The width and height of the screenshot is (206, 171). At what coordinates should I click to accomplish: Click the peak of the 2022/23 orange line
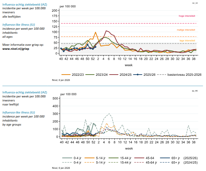click(95, 32)
